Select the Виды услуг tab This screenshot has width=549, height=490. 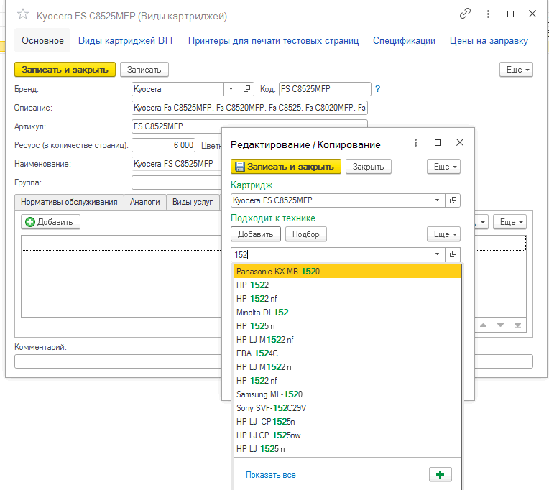(193, 202)
